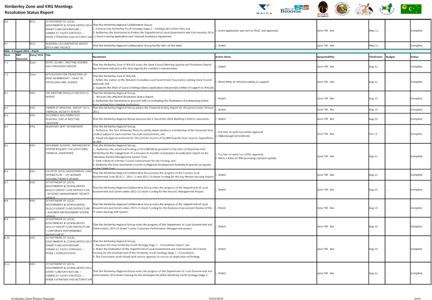
Task: Click the blue winged logo left of Broome
Action: [264, 9]
